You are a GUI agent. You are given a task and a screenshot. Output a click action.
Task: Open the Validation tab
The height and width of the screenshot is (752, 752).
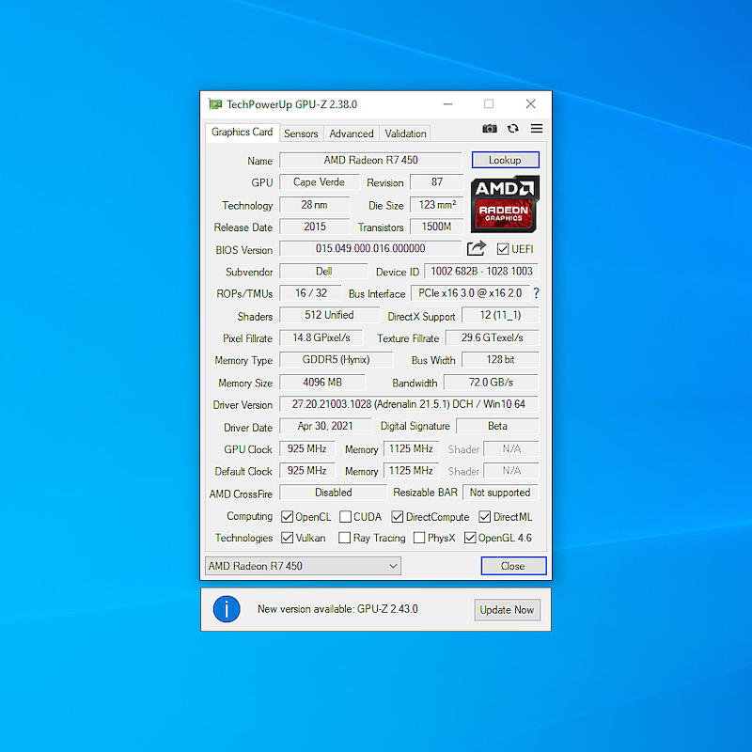click(x=405, y=133)
